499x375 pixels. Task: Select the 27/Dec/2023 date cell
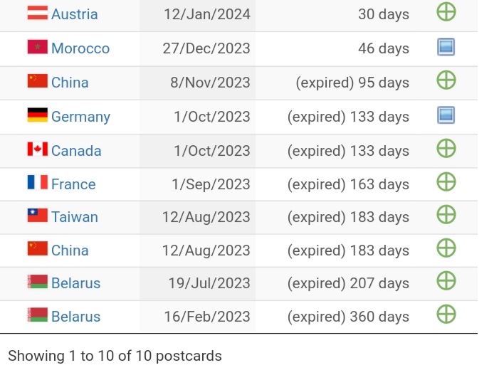tap(206, 48)
